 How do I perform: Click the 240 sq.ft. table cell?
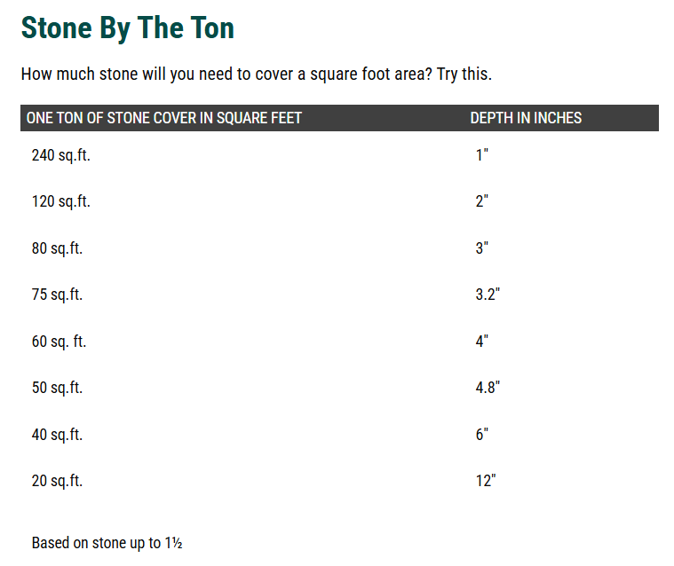61,155
